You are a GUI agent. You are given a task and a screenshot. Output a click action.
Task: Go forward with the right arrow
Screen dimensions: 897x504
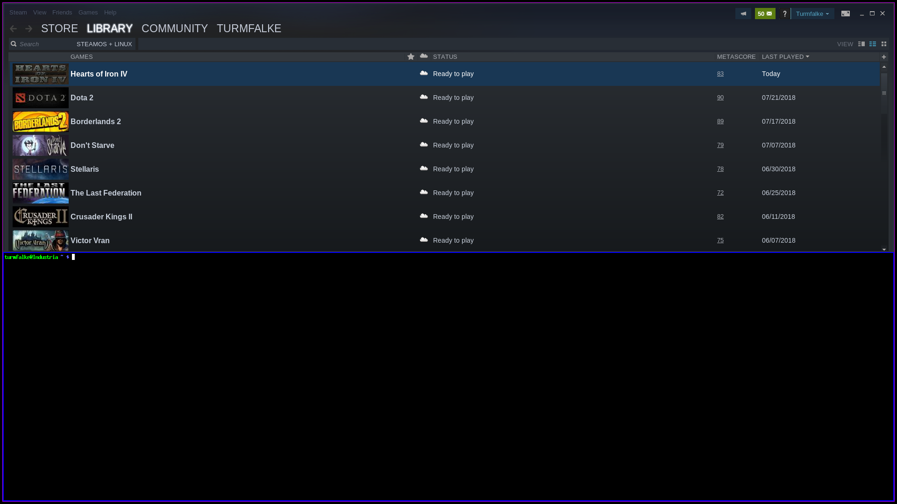coord(29,29)
